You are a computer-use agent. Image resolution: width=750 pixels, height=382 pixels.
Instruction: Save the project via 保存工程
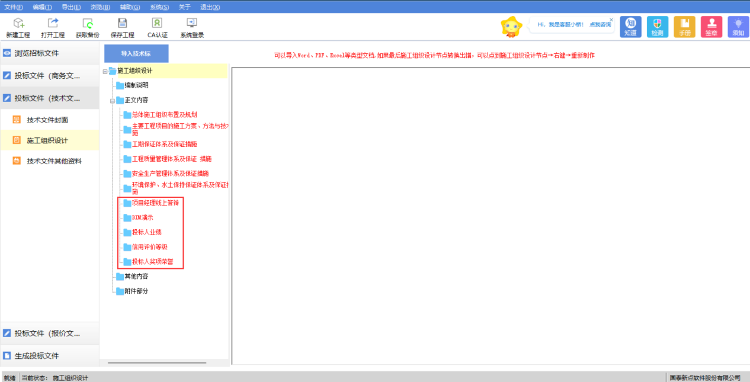[122, 24]
